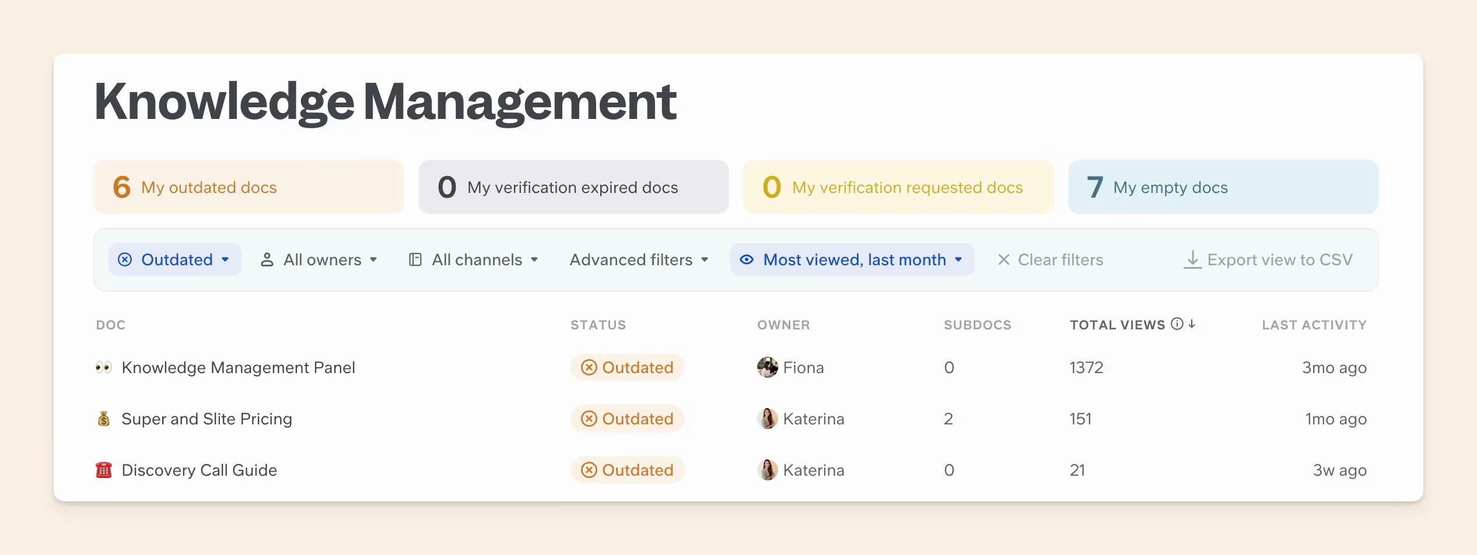Click the money bag emoji beside Super and Slite Pricing
1477x555 pixels.
(x=103, y=419)
